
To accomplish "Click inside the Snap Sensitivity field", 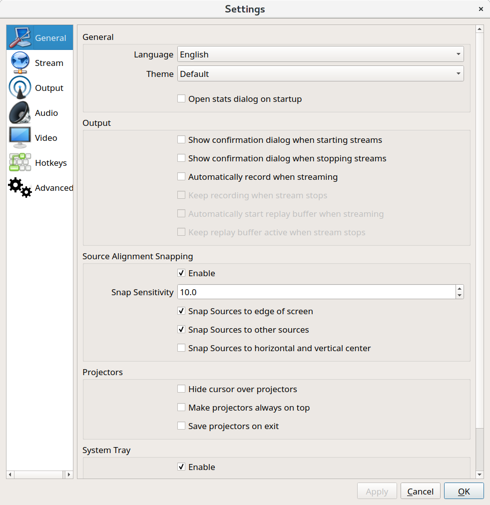I will 316,292.
